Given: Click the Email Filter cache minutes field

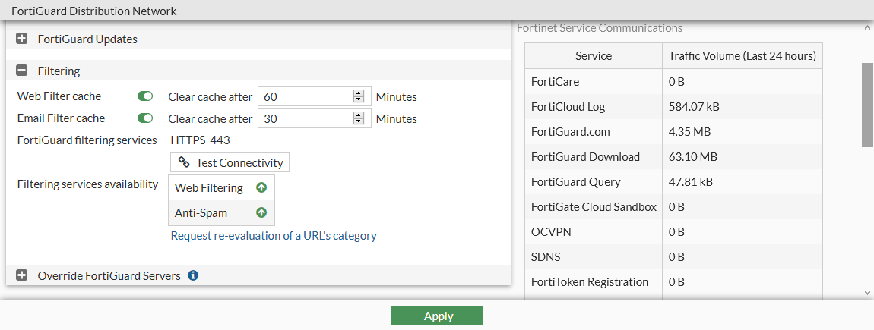Looking at the screenshot, I should 304,118.
